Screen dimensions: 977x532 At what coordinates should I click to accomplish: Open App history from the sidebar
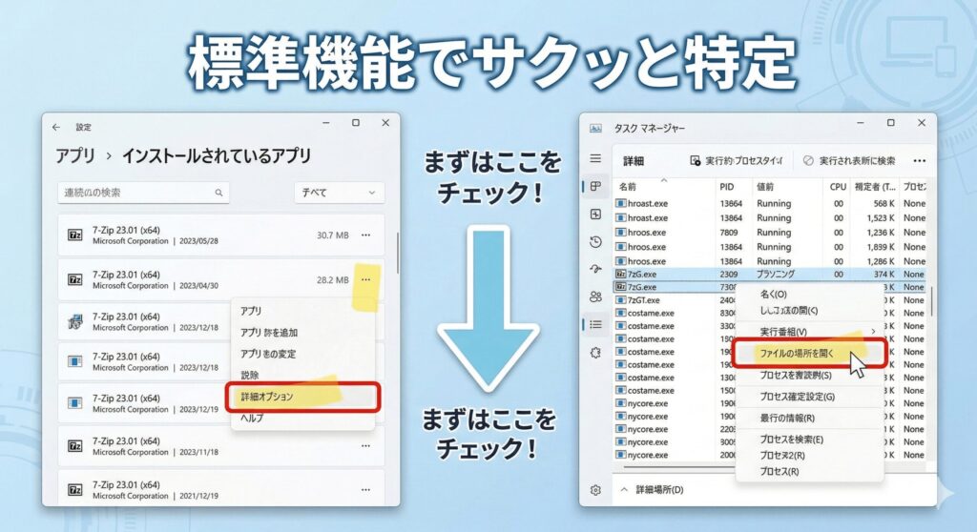[595, 241]
